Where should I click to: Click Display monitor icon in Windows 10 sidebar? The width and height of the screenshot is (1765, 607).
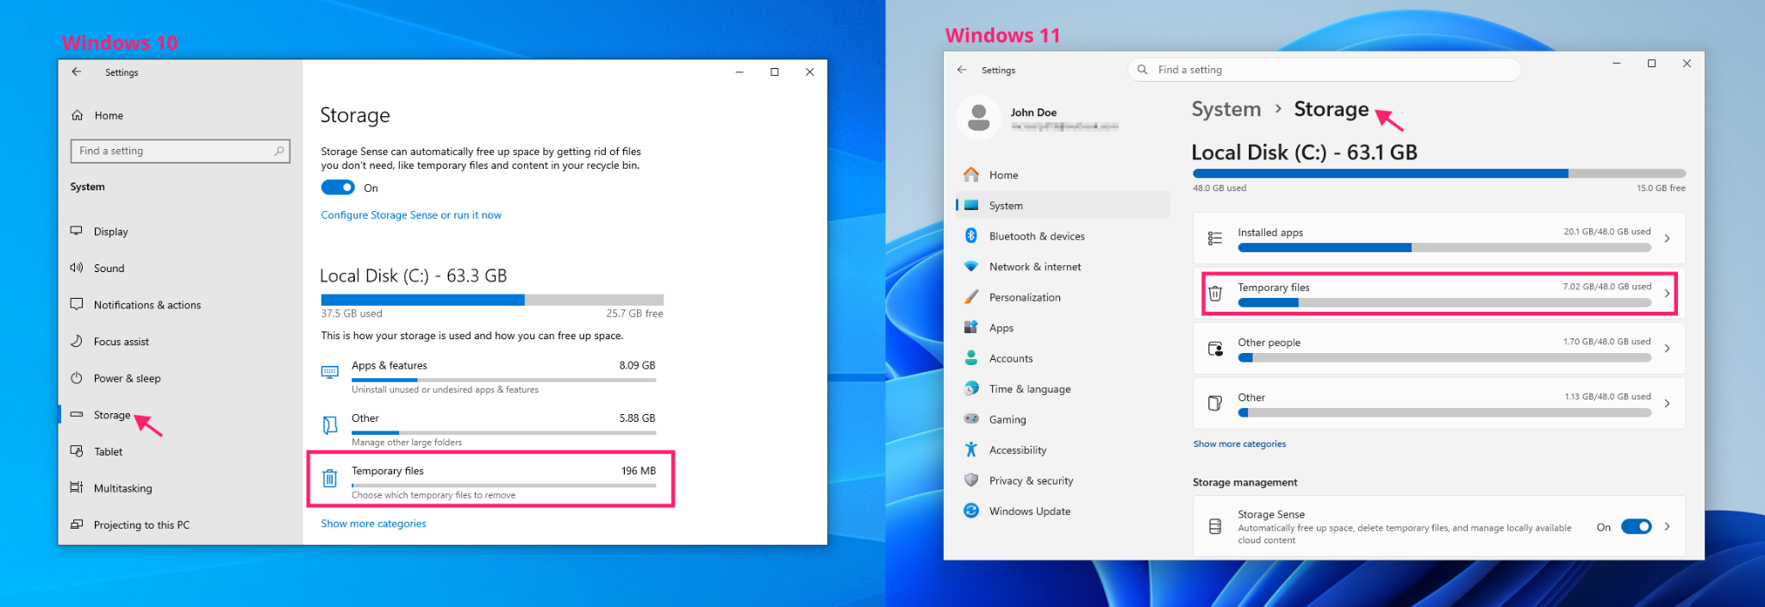point(77,231)
